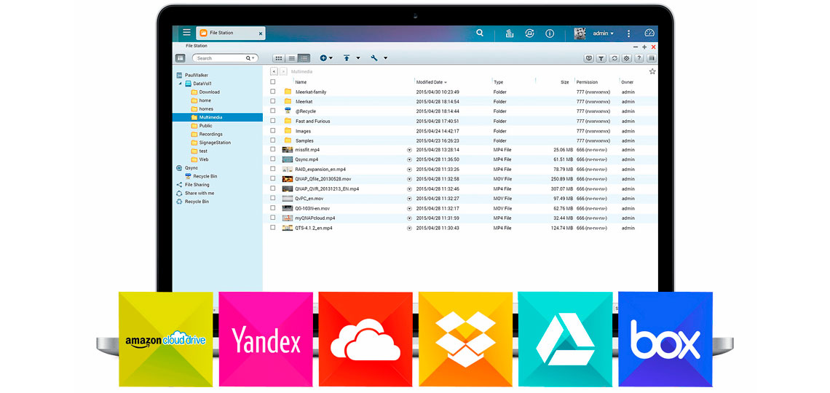Go forward with the right arrow button
830x393 pixels.
[x=284, y=71]
